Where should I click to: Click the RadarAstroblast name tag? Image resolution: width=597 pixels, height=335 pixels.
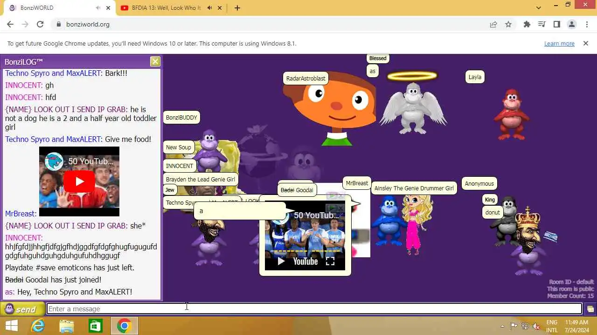coord(305,78)
